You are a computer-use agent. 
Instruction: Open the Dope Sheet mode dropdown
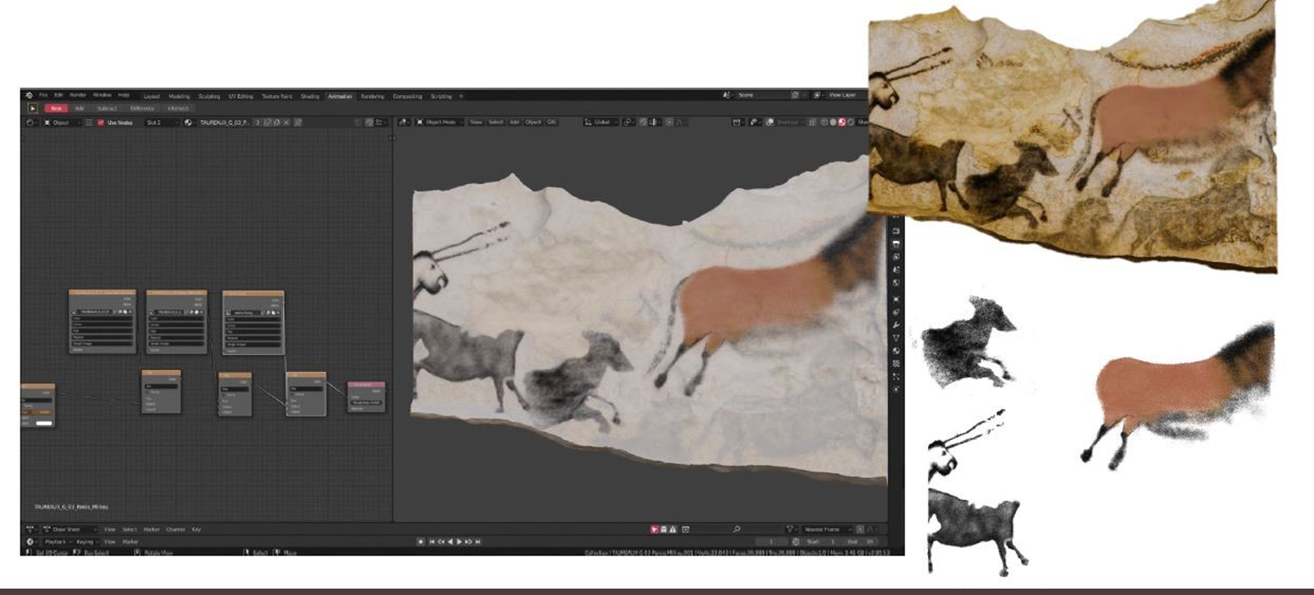[x=70, y=529]
